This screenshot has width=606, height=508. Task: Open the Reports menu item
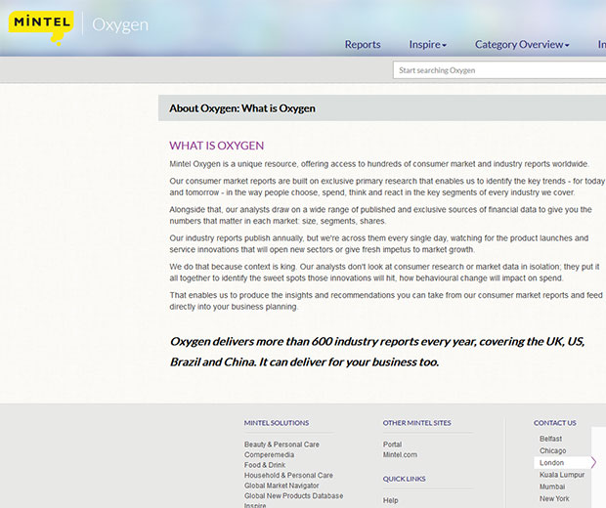(x=363, y=44)
